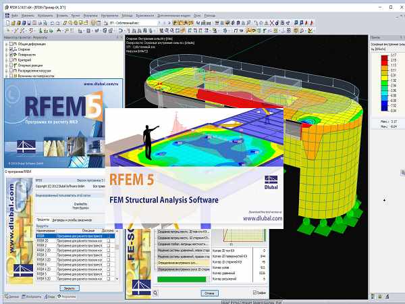
Task: Expand the Критерий tree node
Action: pyautogui.click(x=7, y=60)
